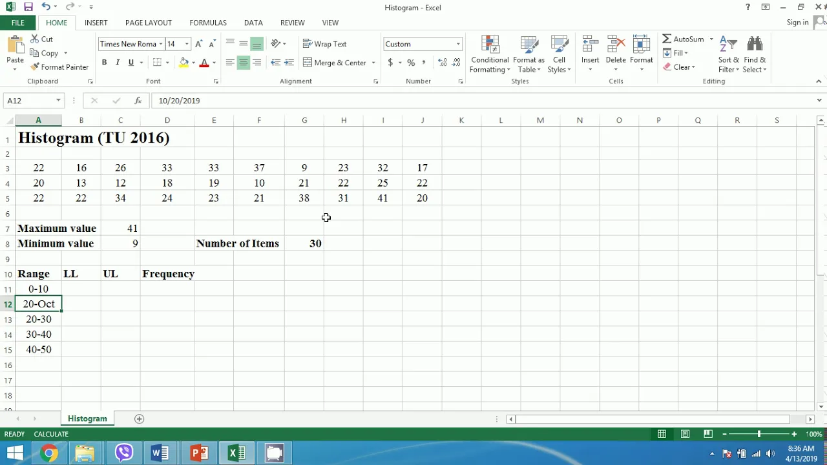827x465 pixels.
Task: Click Increase Decimal icon
Action: (x=442, y=63)
